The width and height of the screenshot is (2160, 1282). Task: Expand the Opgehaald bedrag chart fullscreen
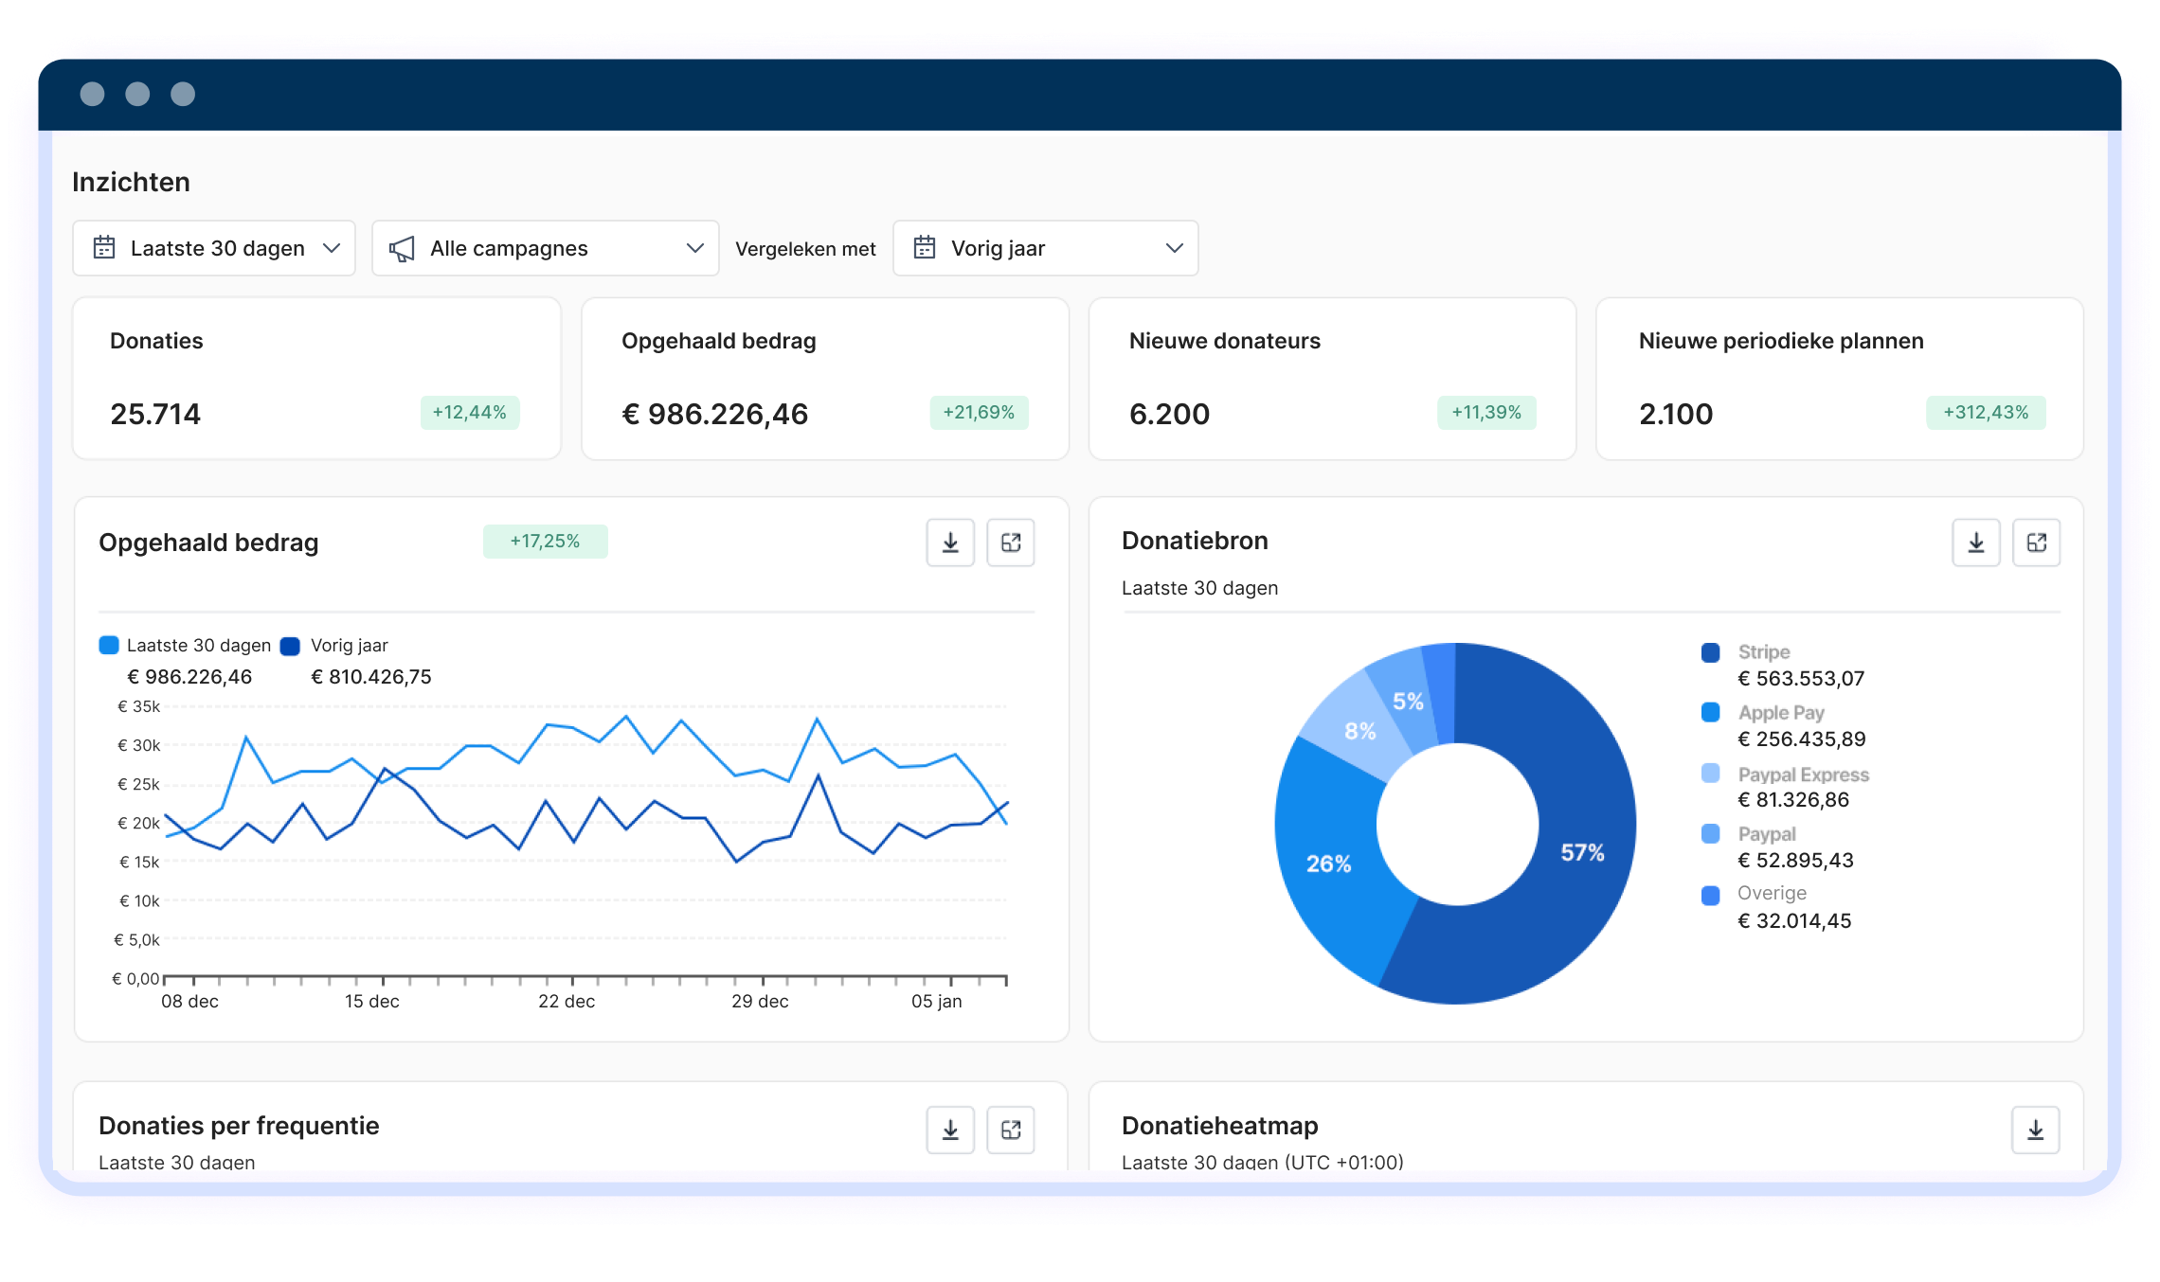(x=1011, y=543)
